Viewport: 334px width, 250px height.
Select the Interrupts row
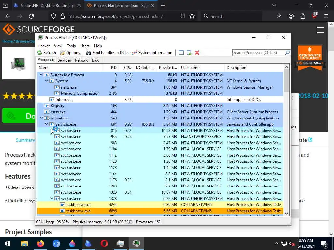[x=160, y=100]
